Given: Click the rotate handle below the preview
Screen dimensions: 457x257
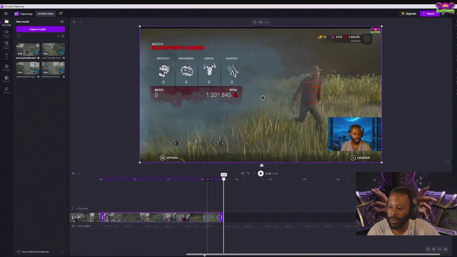Looking at the screenshot, I should tap(262, 166).
